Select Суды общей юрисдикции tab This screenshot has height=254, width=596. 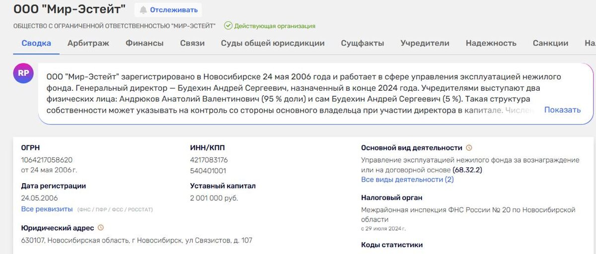(x=273, y=43)
